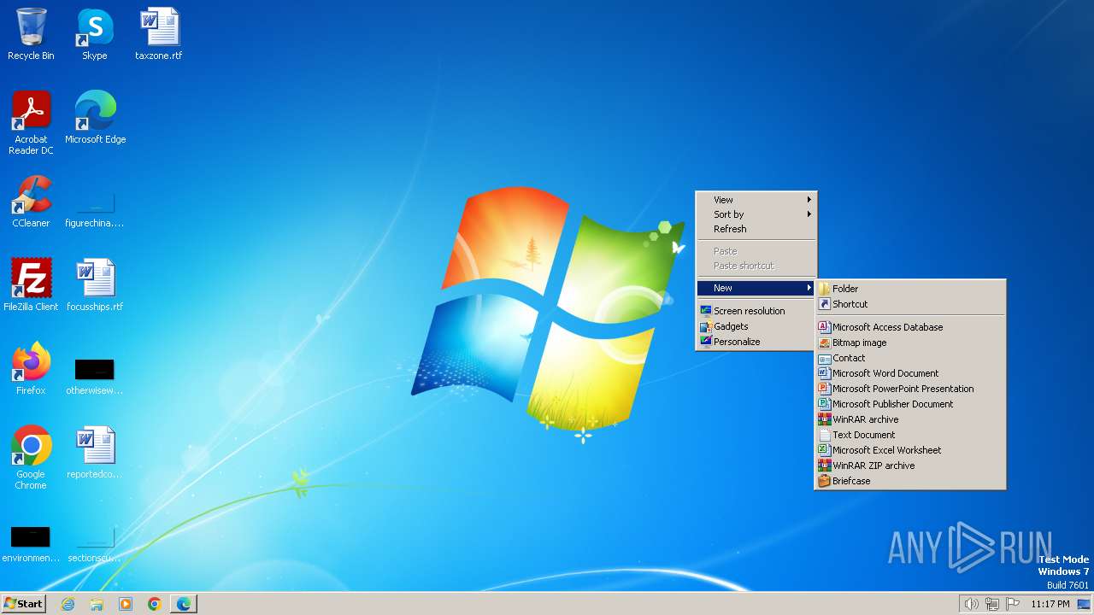The width and height of the screenshot is (1094, 615).
Task: Create a new Text Document
Action: pos(910,435)
